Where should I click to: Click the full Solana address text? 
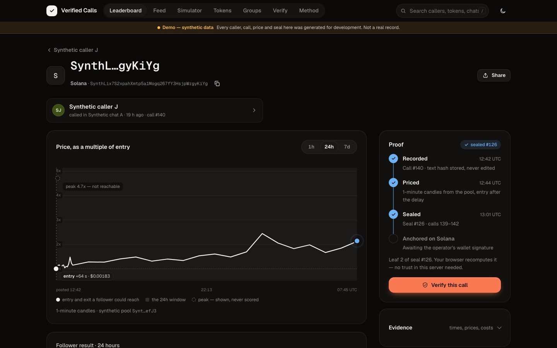pyautogui.click(x=149, y=84)
